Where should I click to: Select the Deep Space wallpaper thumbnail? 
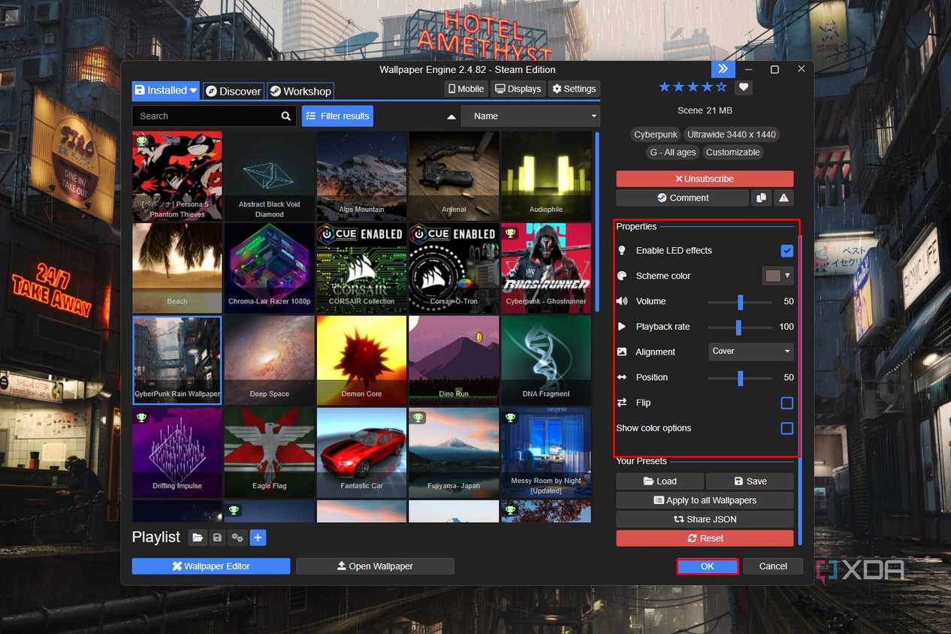click(269, 360)
